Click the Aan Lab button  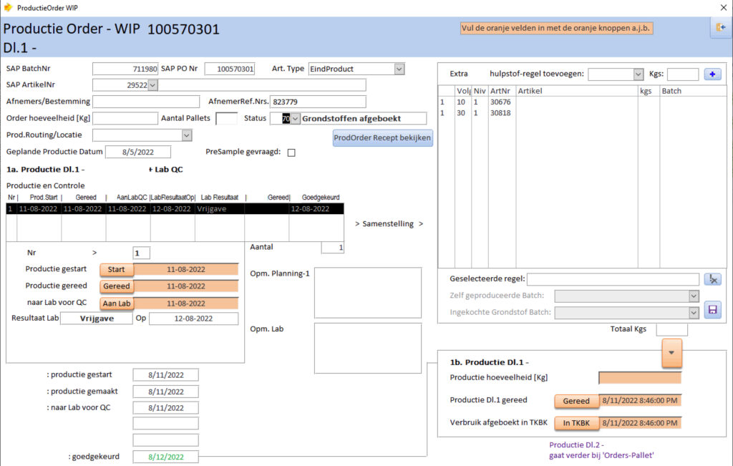pos(116,303)
